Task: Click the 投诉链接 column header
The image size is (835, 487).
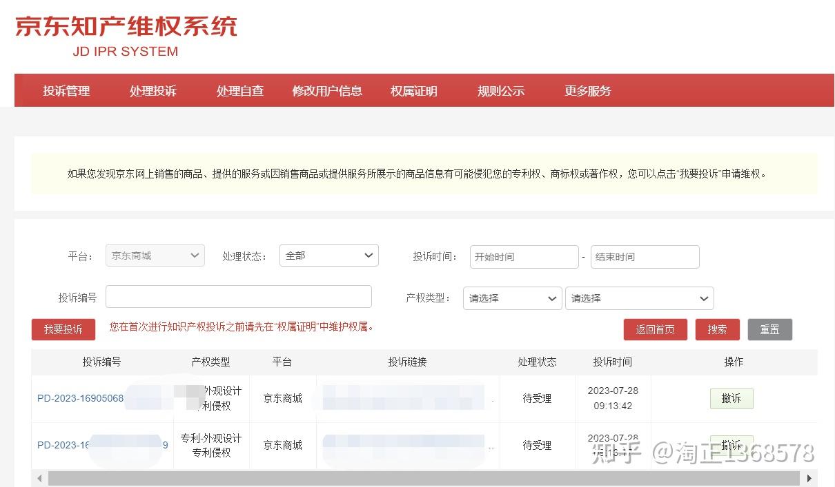Action: [407, 362]
